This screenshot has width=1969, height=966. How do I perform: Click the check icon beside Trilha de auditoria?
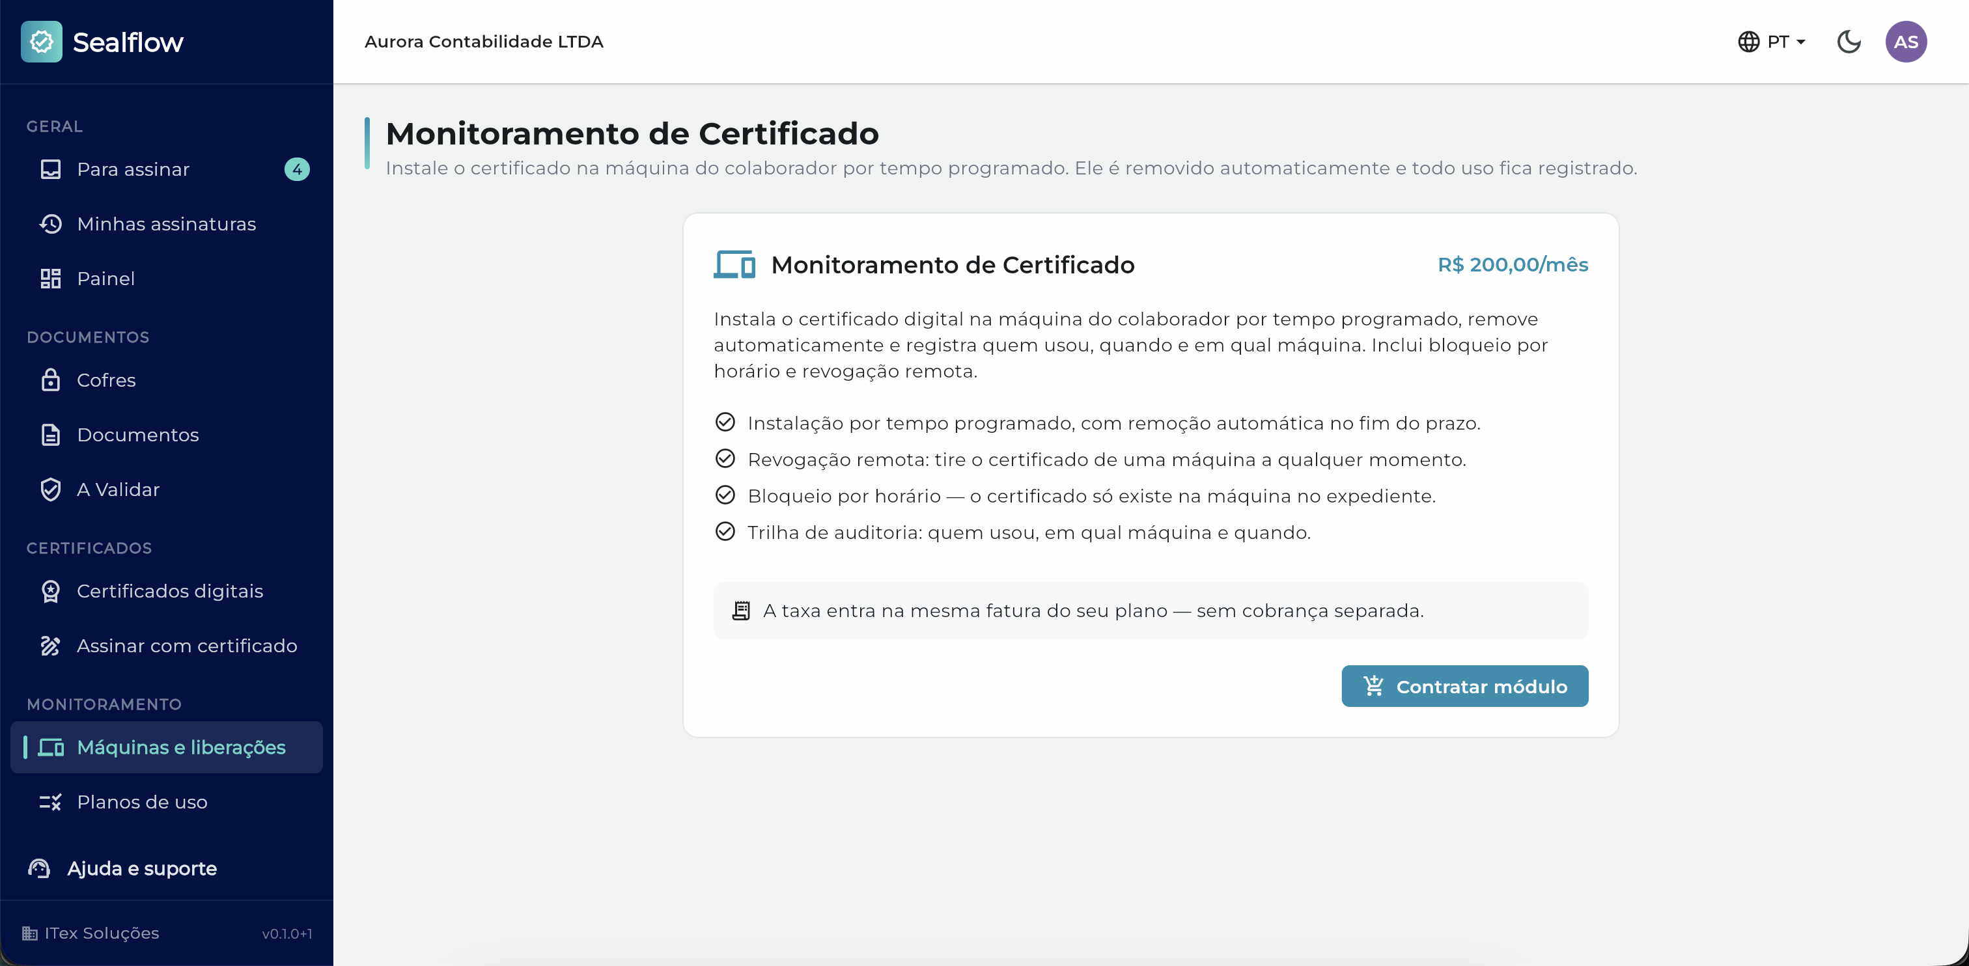[725, 531]
